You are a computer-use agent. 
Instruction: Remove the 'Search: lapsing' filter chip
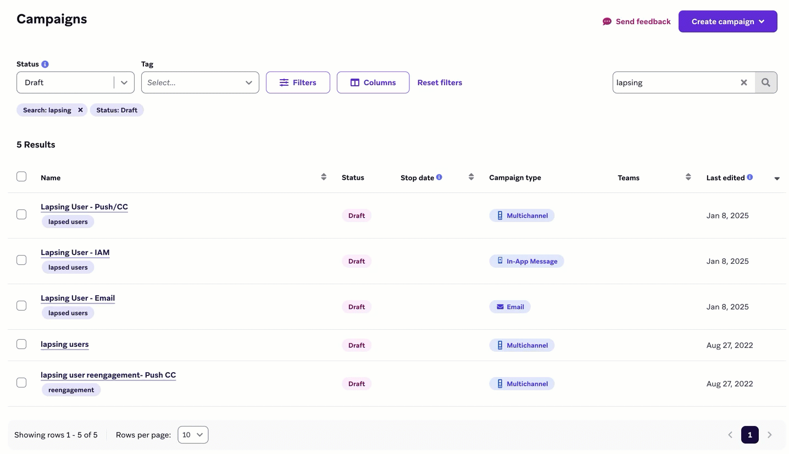(80, 110)
